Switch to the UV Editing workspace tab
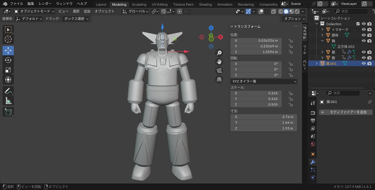Screen dimensions: 375x190 [x=160, y=4]
